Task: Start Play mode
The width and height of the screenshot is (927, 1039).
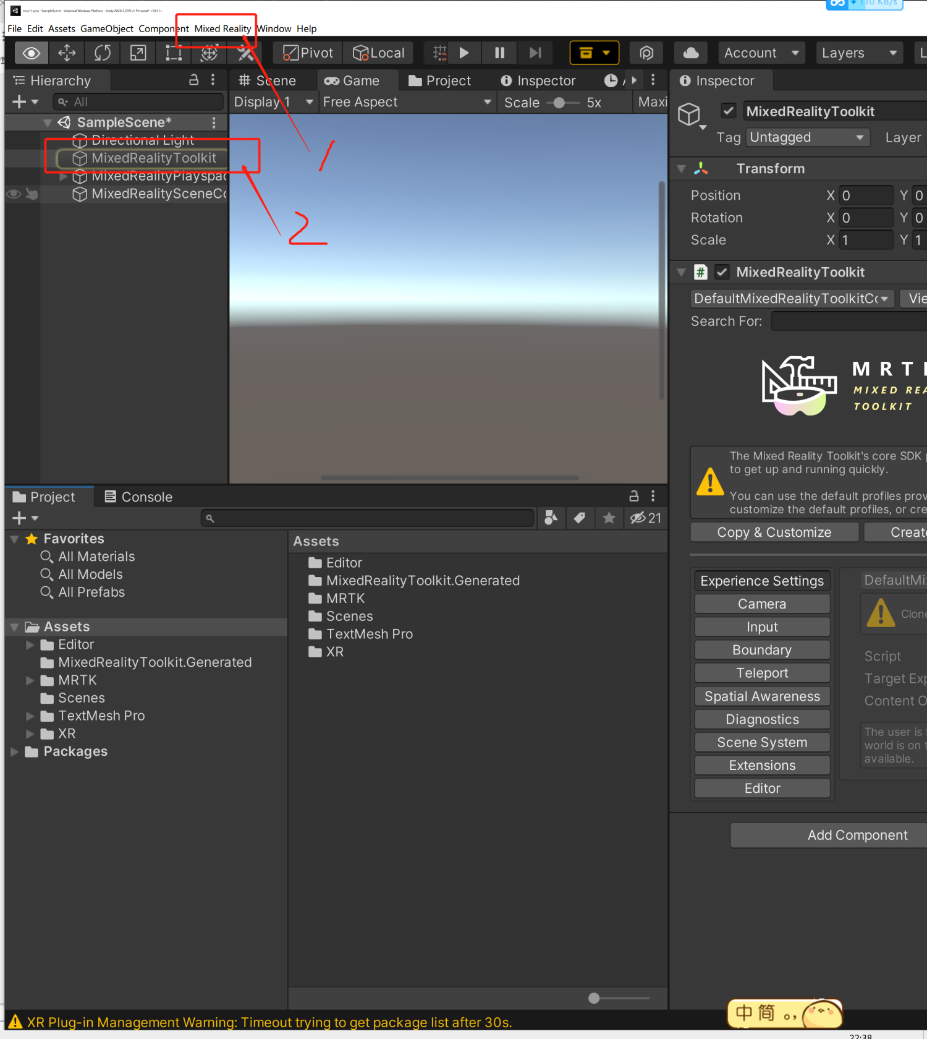Action: (464, 53)
